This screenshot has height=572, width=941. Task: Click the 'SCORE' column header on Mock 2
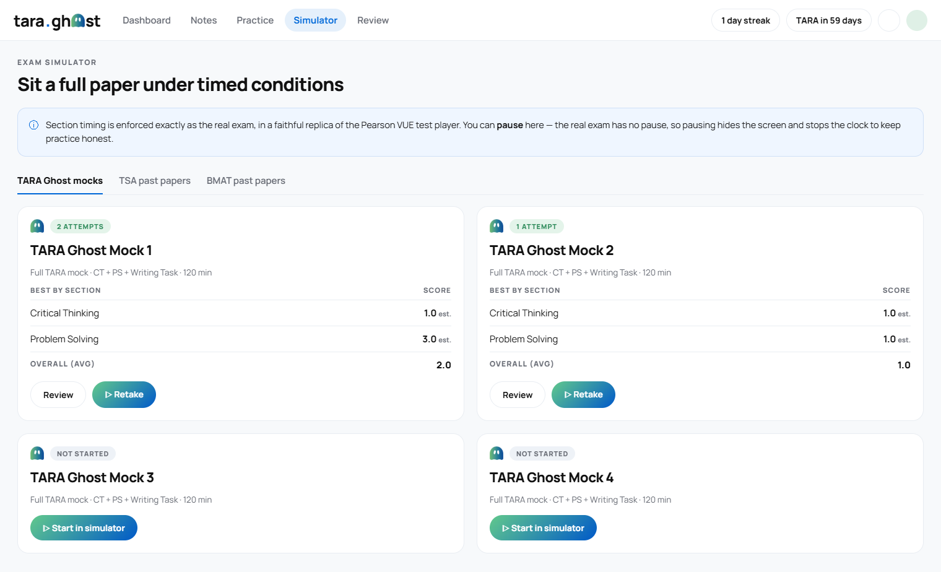coord(896,290)
